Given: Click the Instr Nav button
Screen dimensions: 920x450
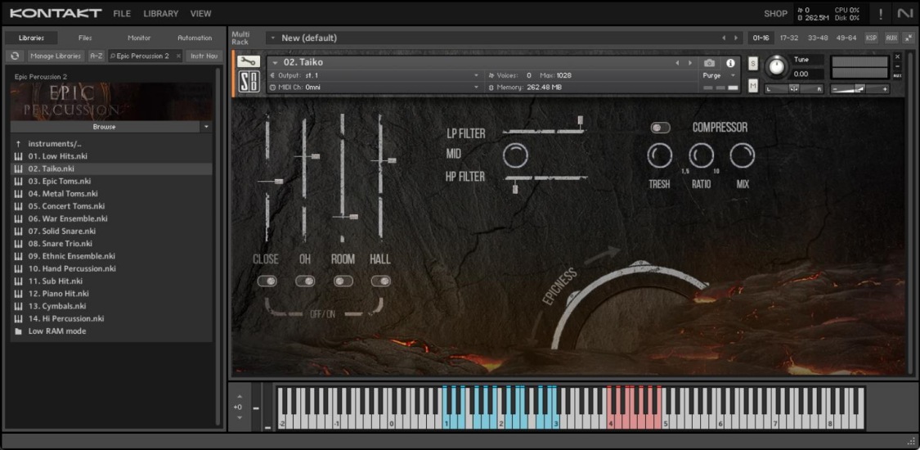Looking at the screenshot, I should coord(204,56).
